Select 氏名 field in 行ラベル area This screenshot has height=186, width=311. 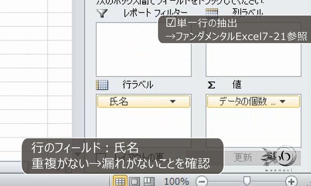click(x=144, y=101)
